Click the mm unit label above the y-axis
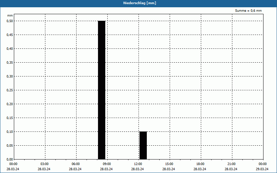 point(10,16)
